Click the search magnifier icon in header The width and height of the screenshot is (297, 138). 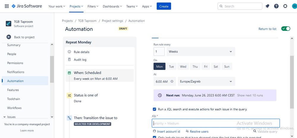221,6
